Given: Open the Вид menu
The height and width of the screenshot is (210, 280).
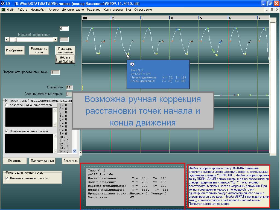Looking at the screenshot, I should (129, 10).
